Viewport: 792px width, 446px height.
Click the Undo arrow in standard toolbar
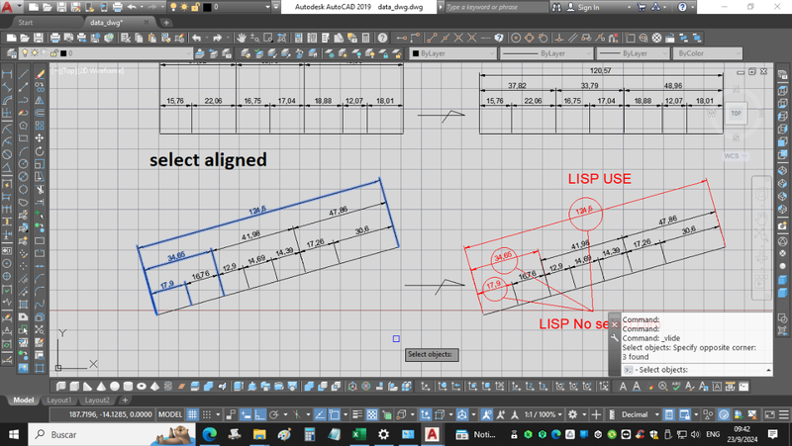click(197, 38)
